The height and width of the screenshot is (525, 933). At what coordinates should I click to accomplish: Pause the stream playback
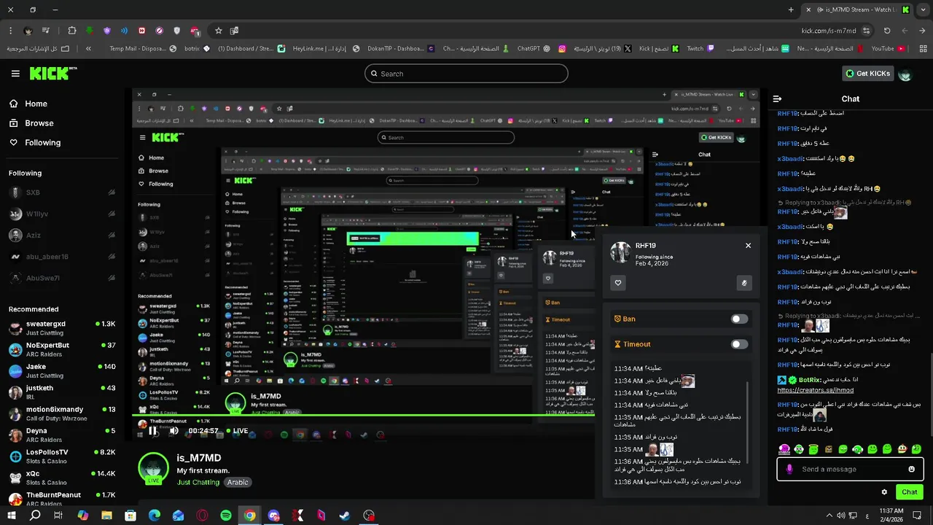[153, 431]
